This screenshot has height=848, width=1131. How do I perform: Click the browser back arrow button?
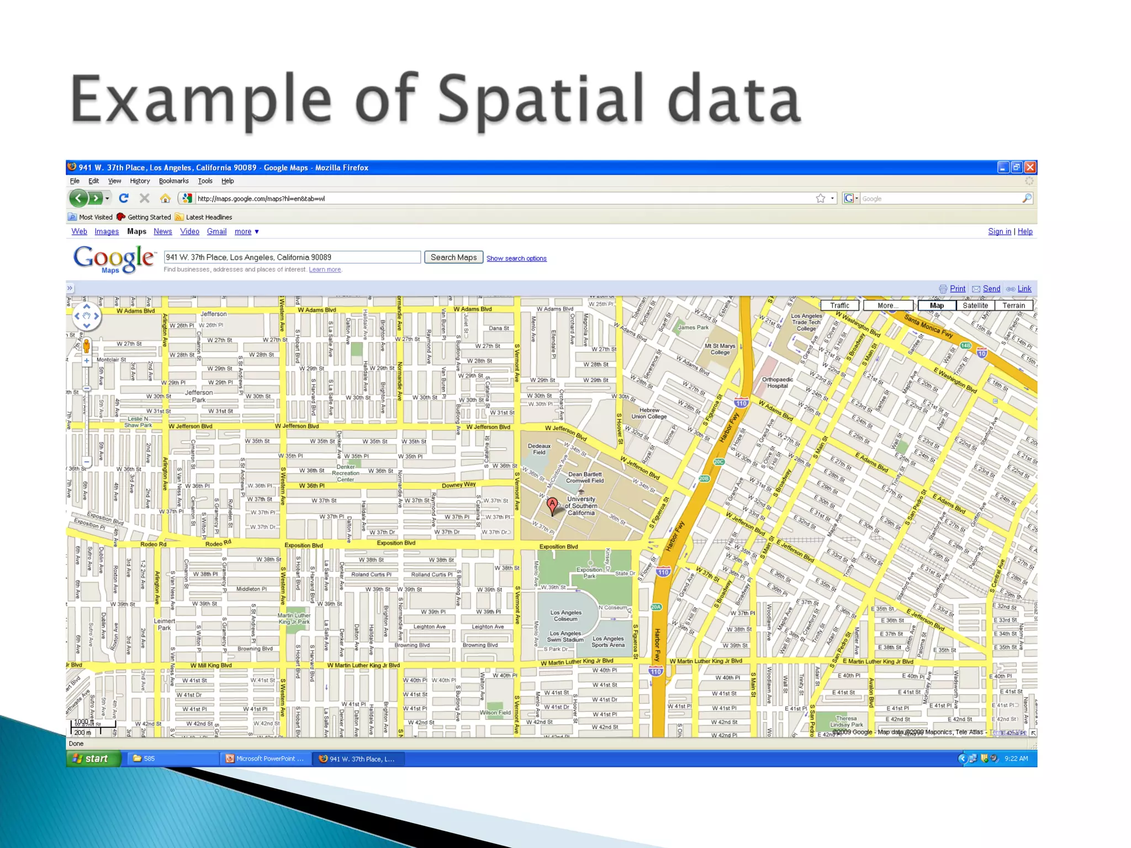pos(78,198)
